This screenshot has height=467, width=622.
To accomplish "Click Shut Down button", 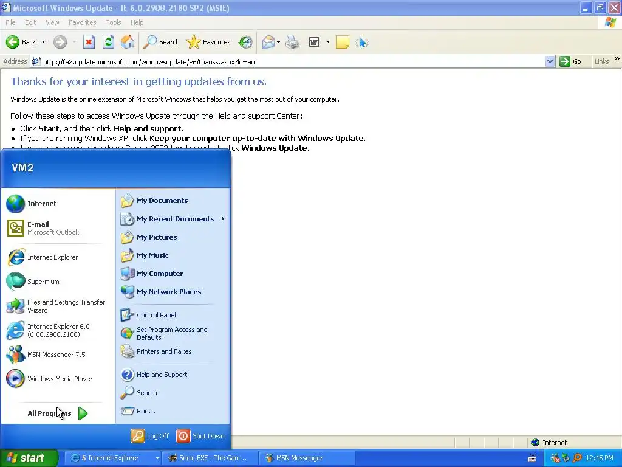I will click(200, 436).
